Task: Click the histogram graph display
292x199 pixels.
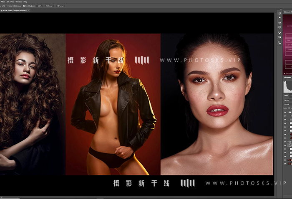Action: point(288,87)
